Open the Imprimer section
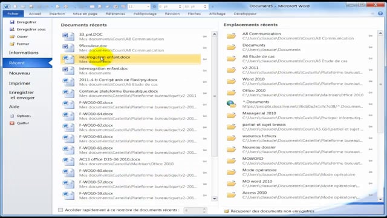Viewport: 387px width, 218px height. [x=19, y=84]
